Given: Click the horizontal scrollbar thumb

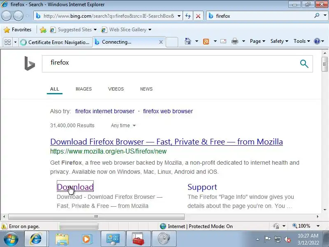Looking at the screenshot, I should click(x=96, y=217).
